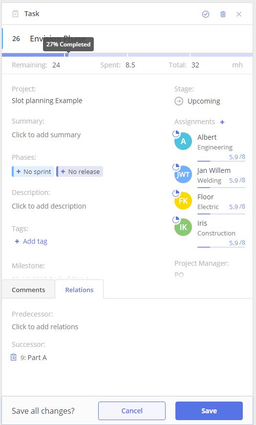Click Floor's yellow FK avatar
The image size is (256, 425).
coord(183,201)
